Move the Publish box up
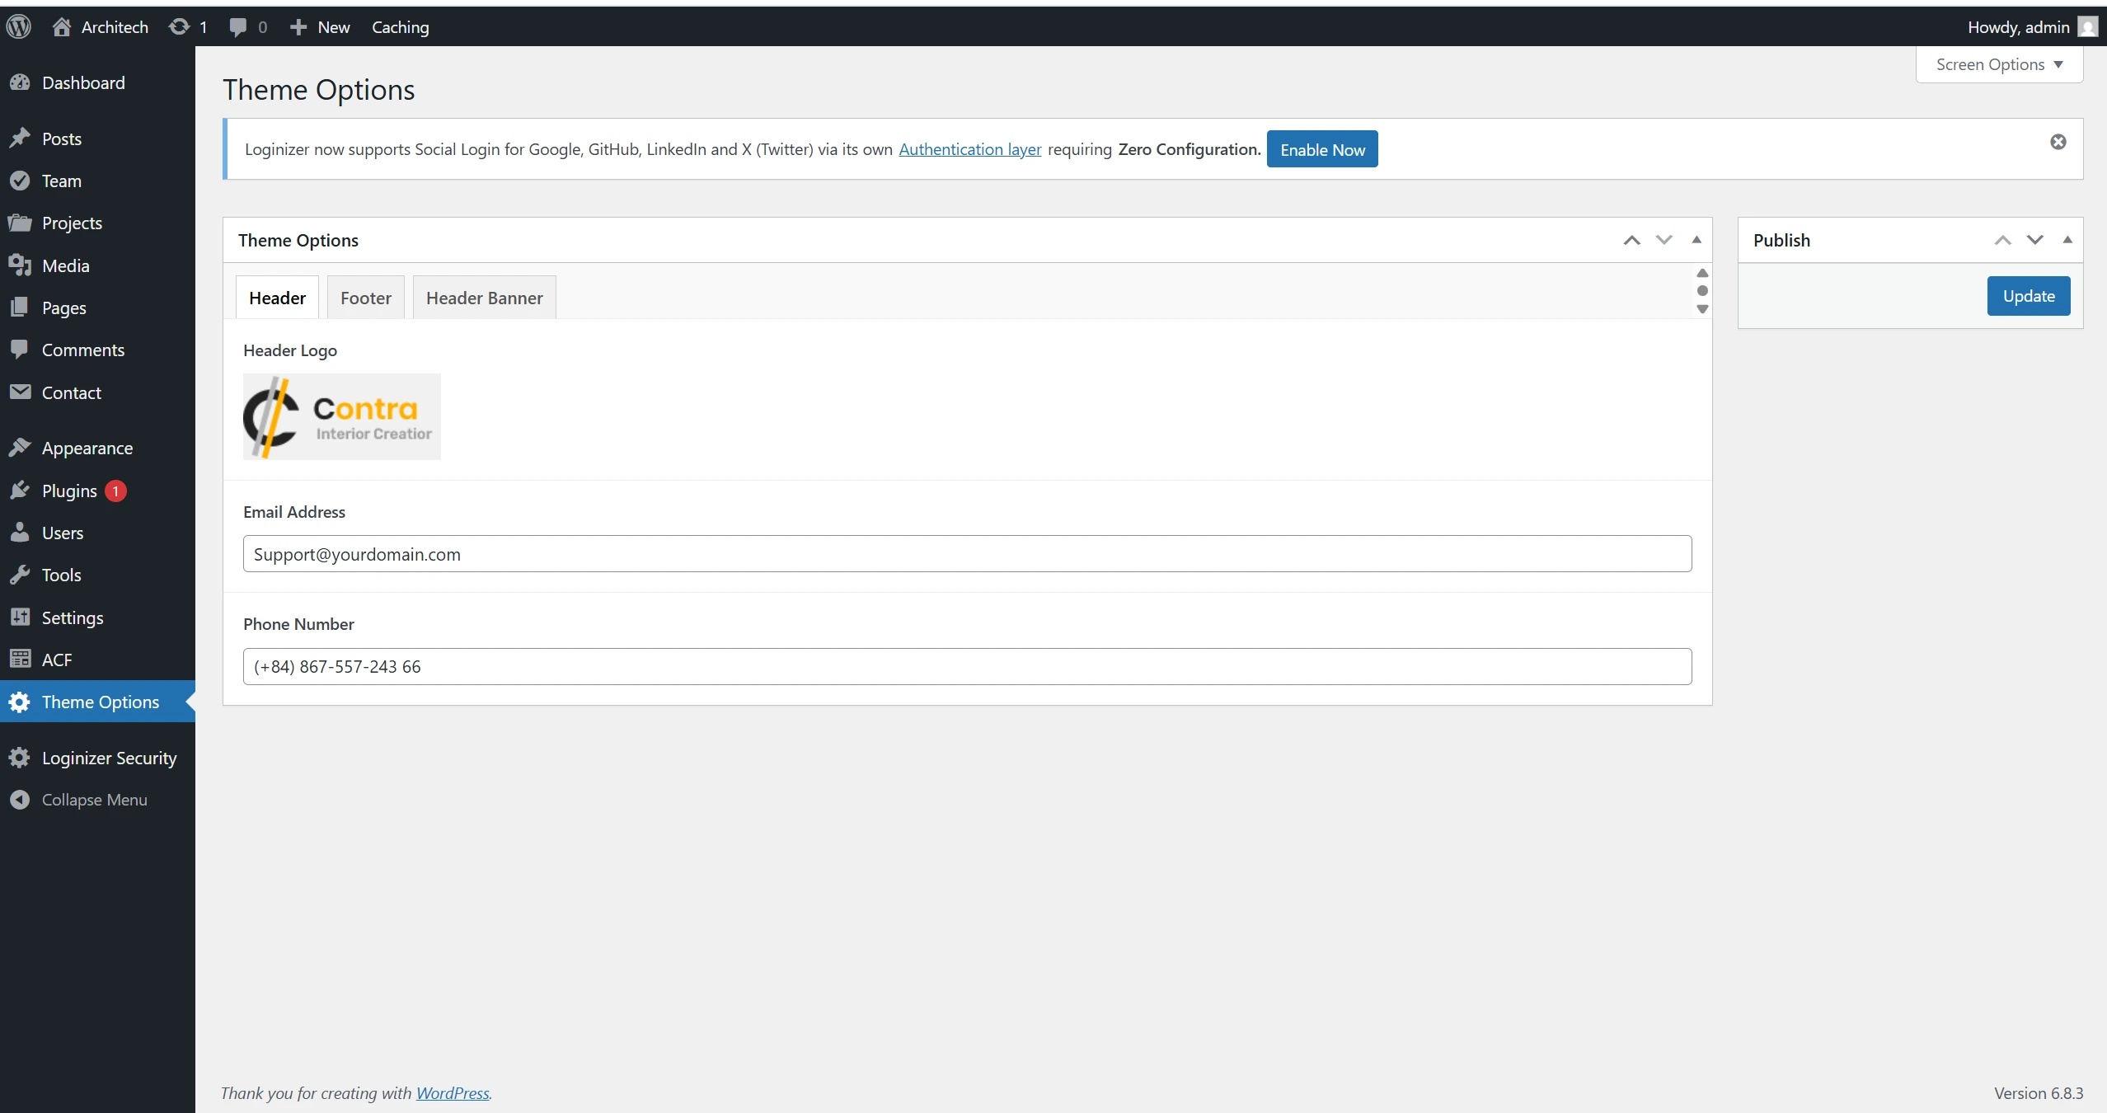This screenshot has width=2107, height=1113. tap(2002, 240)
